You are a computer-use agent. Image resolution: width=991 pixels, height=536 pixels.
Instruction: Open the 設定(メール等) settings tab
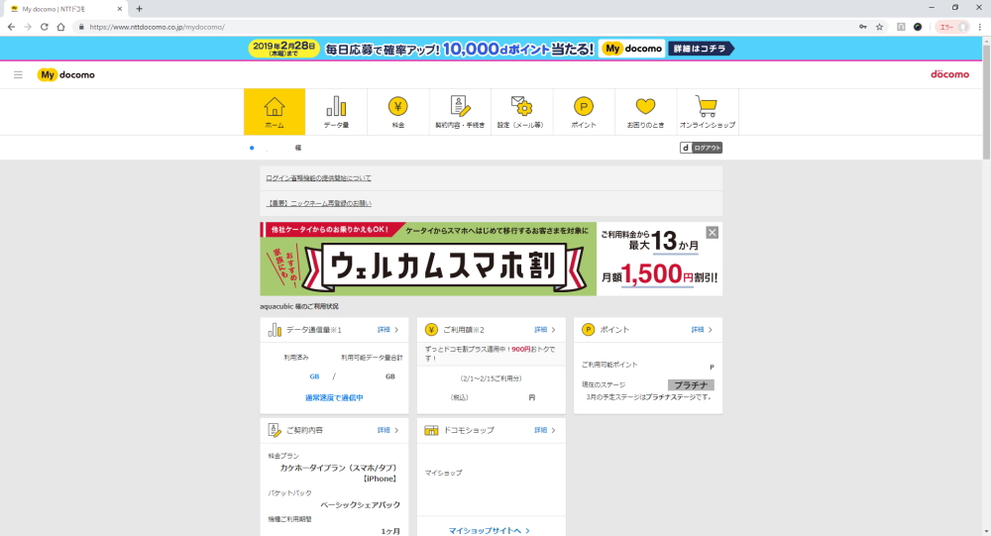click(521, 112)
